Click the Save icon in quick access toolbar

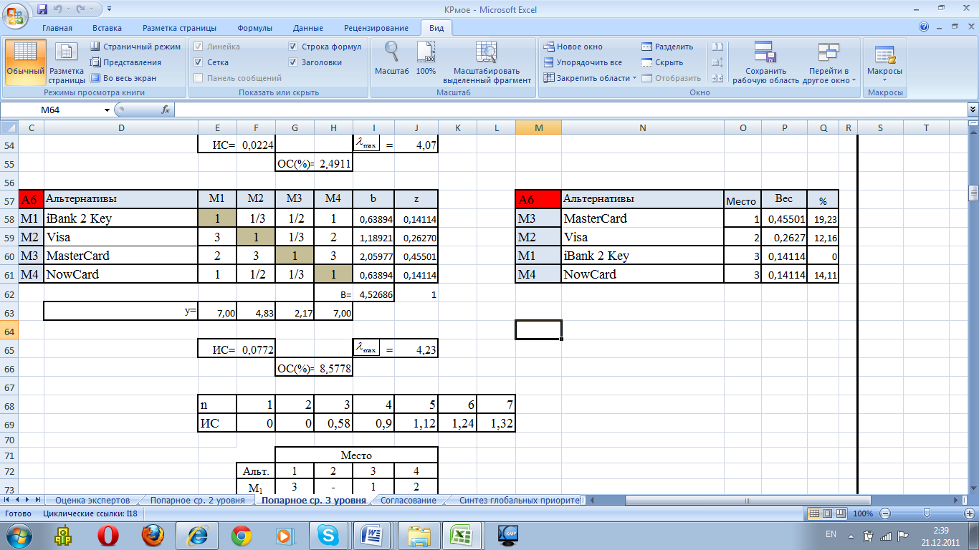42,9
